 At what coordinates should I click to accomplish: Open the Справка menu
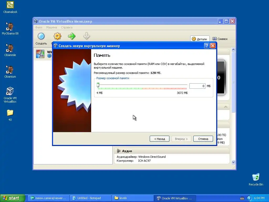coord(66,27)
